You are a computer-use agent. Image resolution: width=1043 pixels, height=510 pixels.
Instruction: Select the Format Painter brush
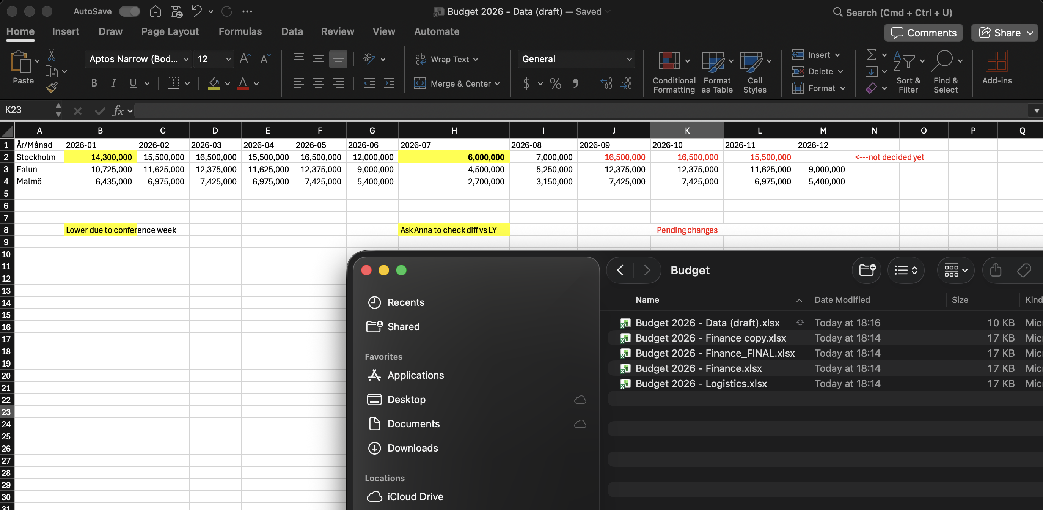pos(52,87)
